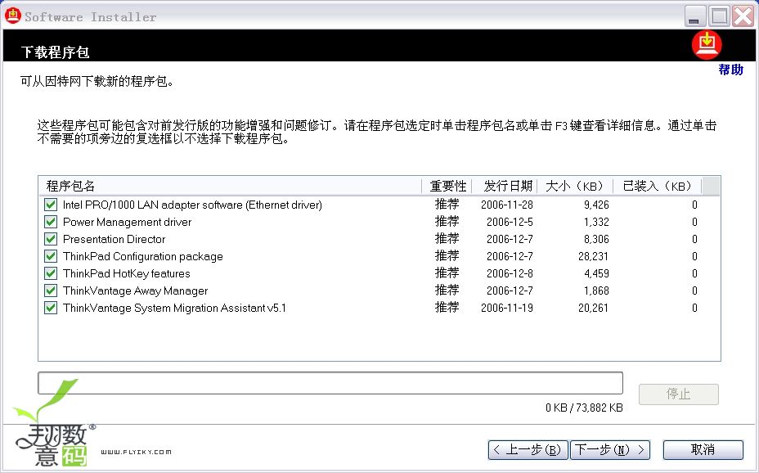The width and height of the screenshot is (759, 473).
Task: Select the Intel PRO/1000 LAN adapter software name
Action: tap(193, 205)
